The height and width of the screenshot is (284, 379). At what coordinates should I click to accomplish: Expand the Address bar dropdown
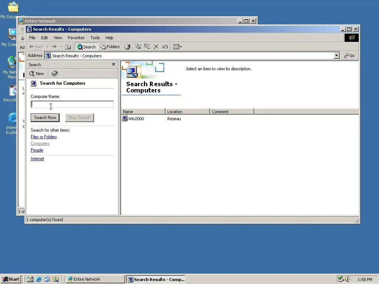click(x=336, y=55)
